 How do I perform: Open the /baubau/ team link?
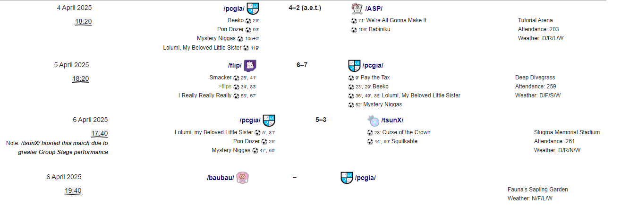pyautogui.click(x=221, y=178)
